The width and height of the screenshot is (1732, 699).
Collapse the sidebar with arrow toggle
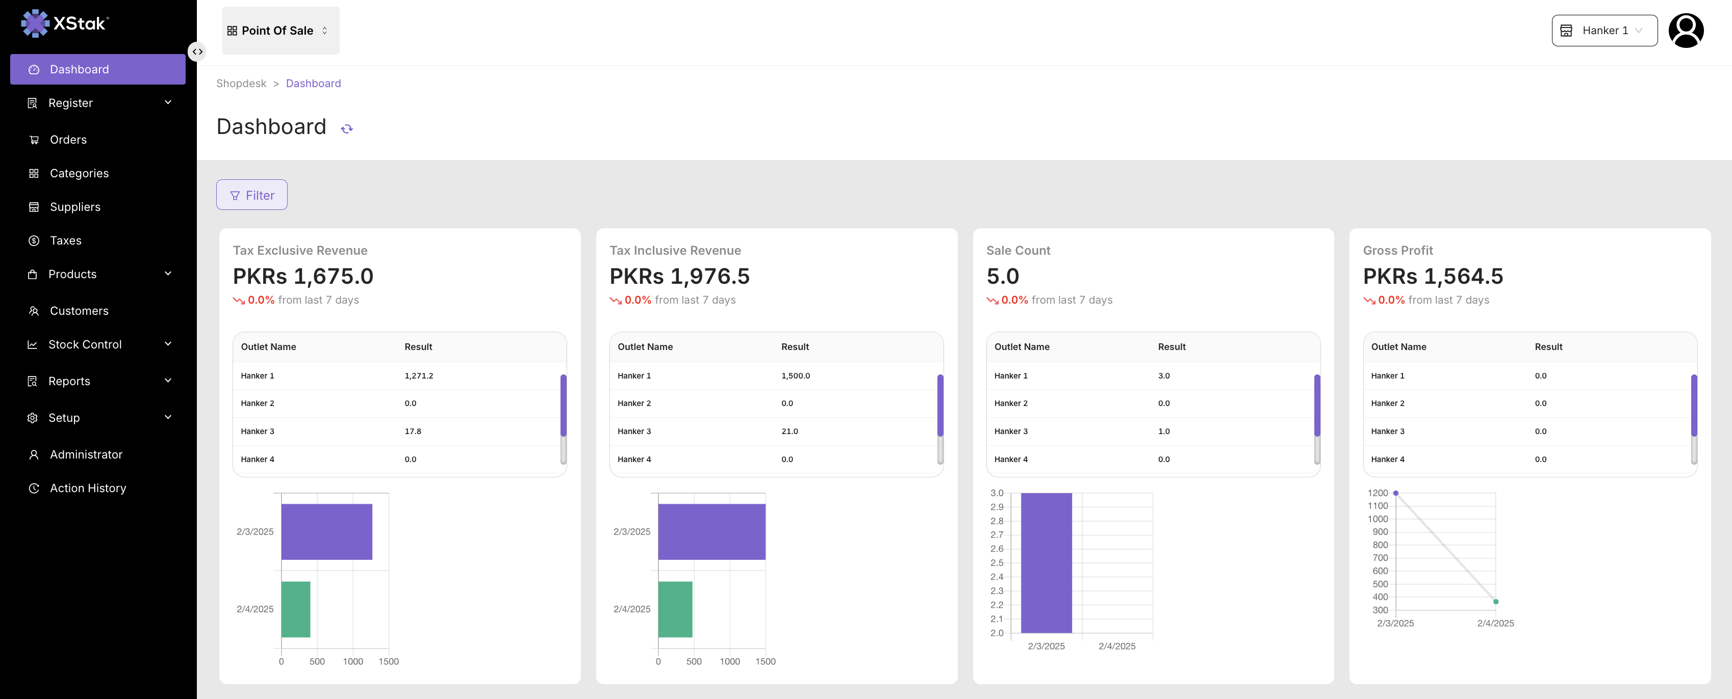click(x=197, y=51)
